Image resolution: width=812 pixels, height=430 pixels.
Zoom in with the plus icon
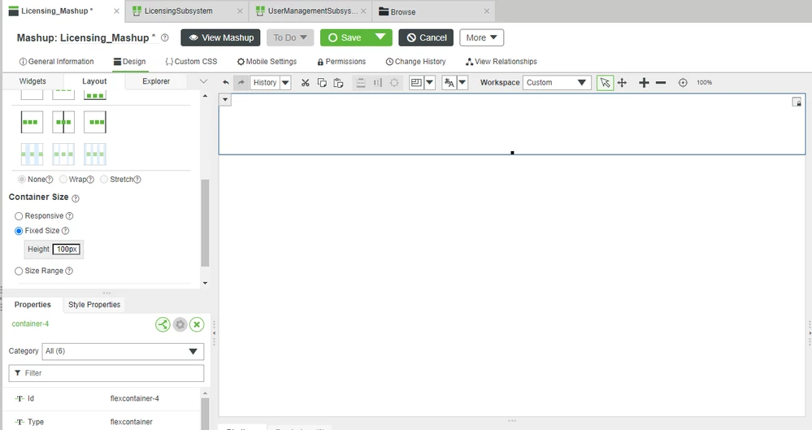pyautogui.click(x=644, y=82)
